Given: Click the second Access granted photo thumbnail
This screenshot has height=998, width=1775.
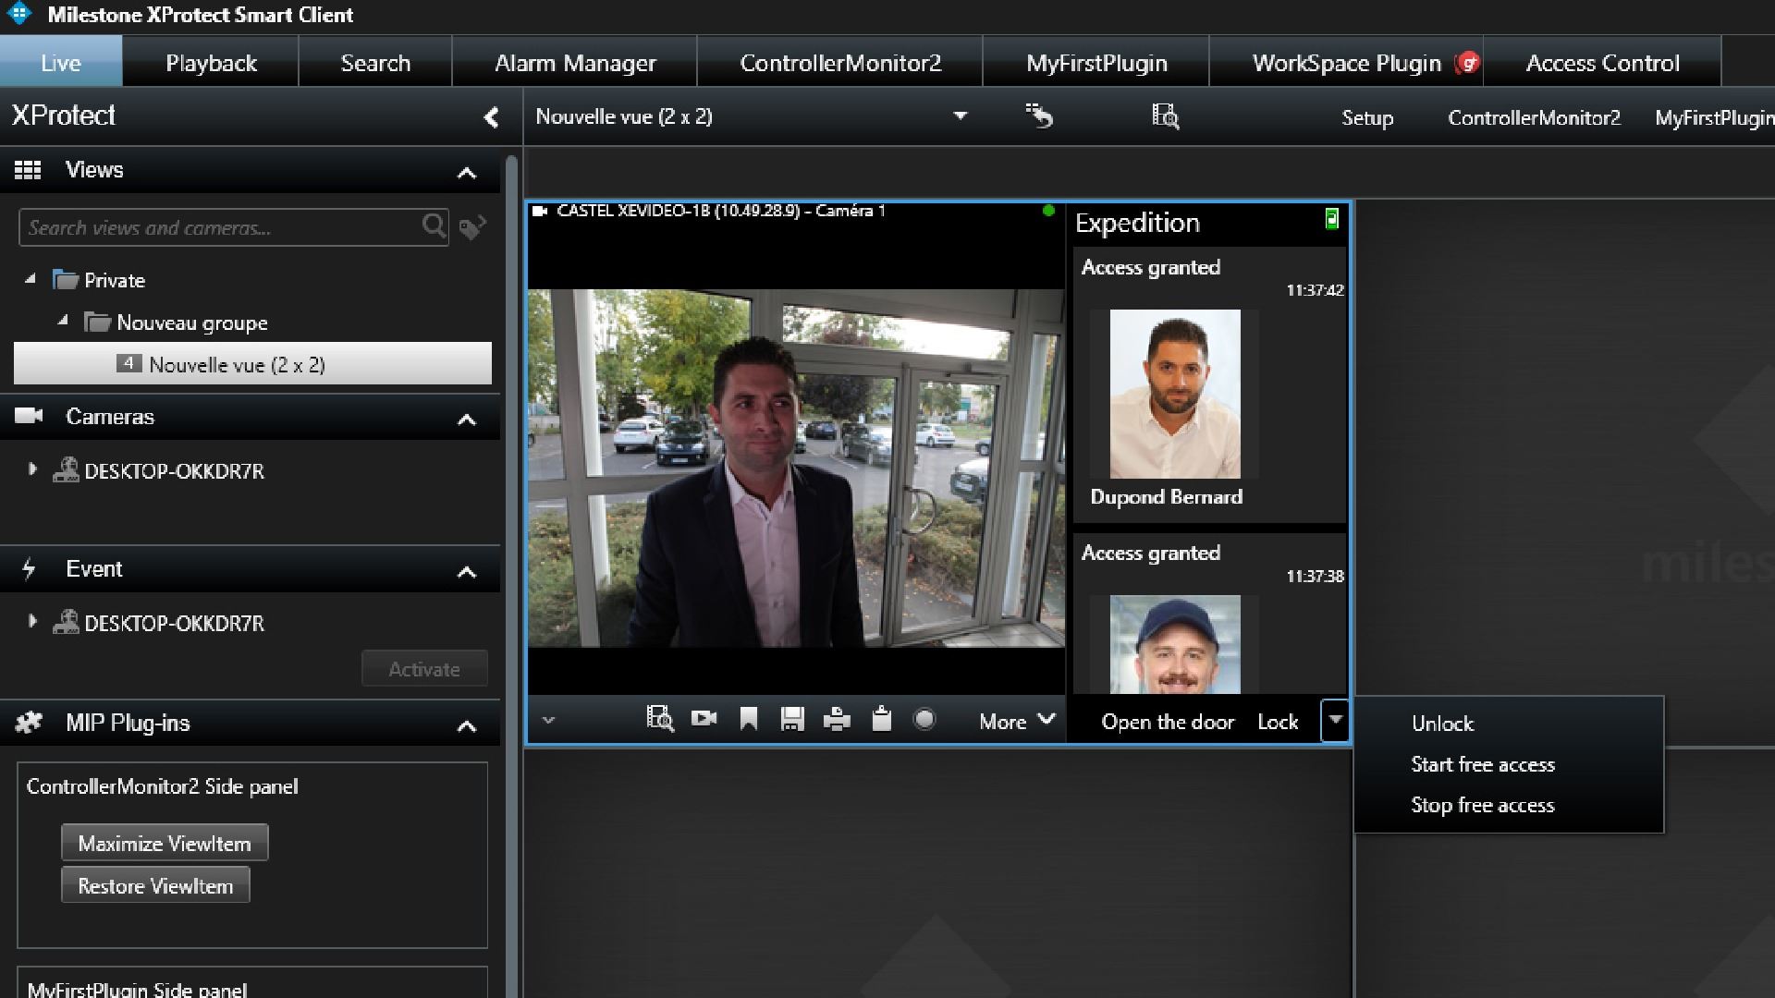Looking at the screenshot, I should (x=1174, y=644).
